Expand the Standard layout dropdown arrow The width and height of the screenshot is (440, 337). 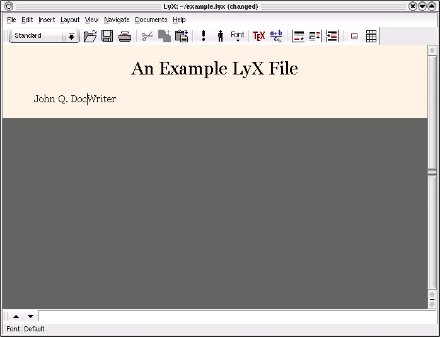click(x=71, y=36)
